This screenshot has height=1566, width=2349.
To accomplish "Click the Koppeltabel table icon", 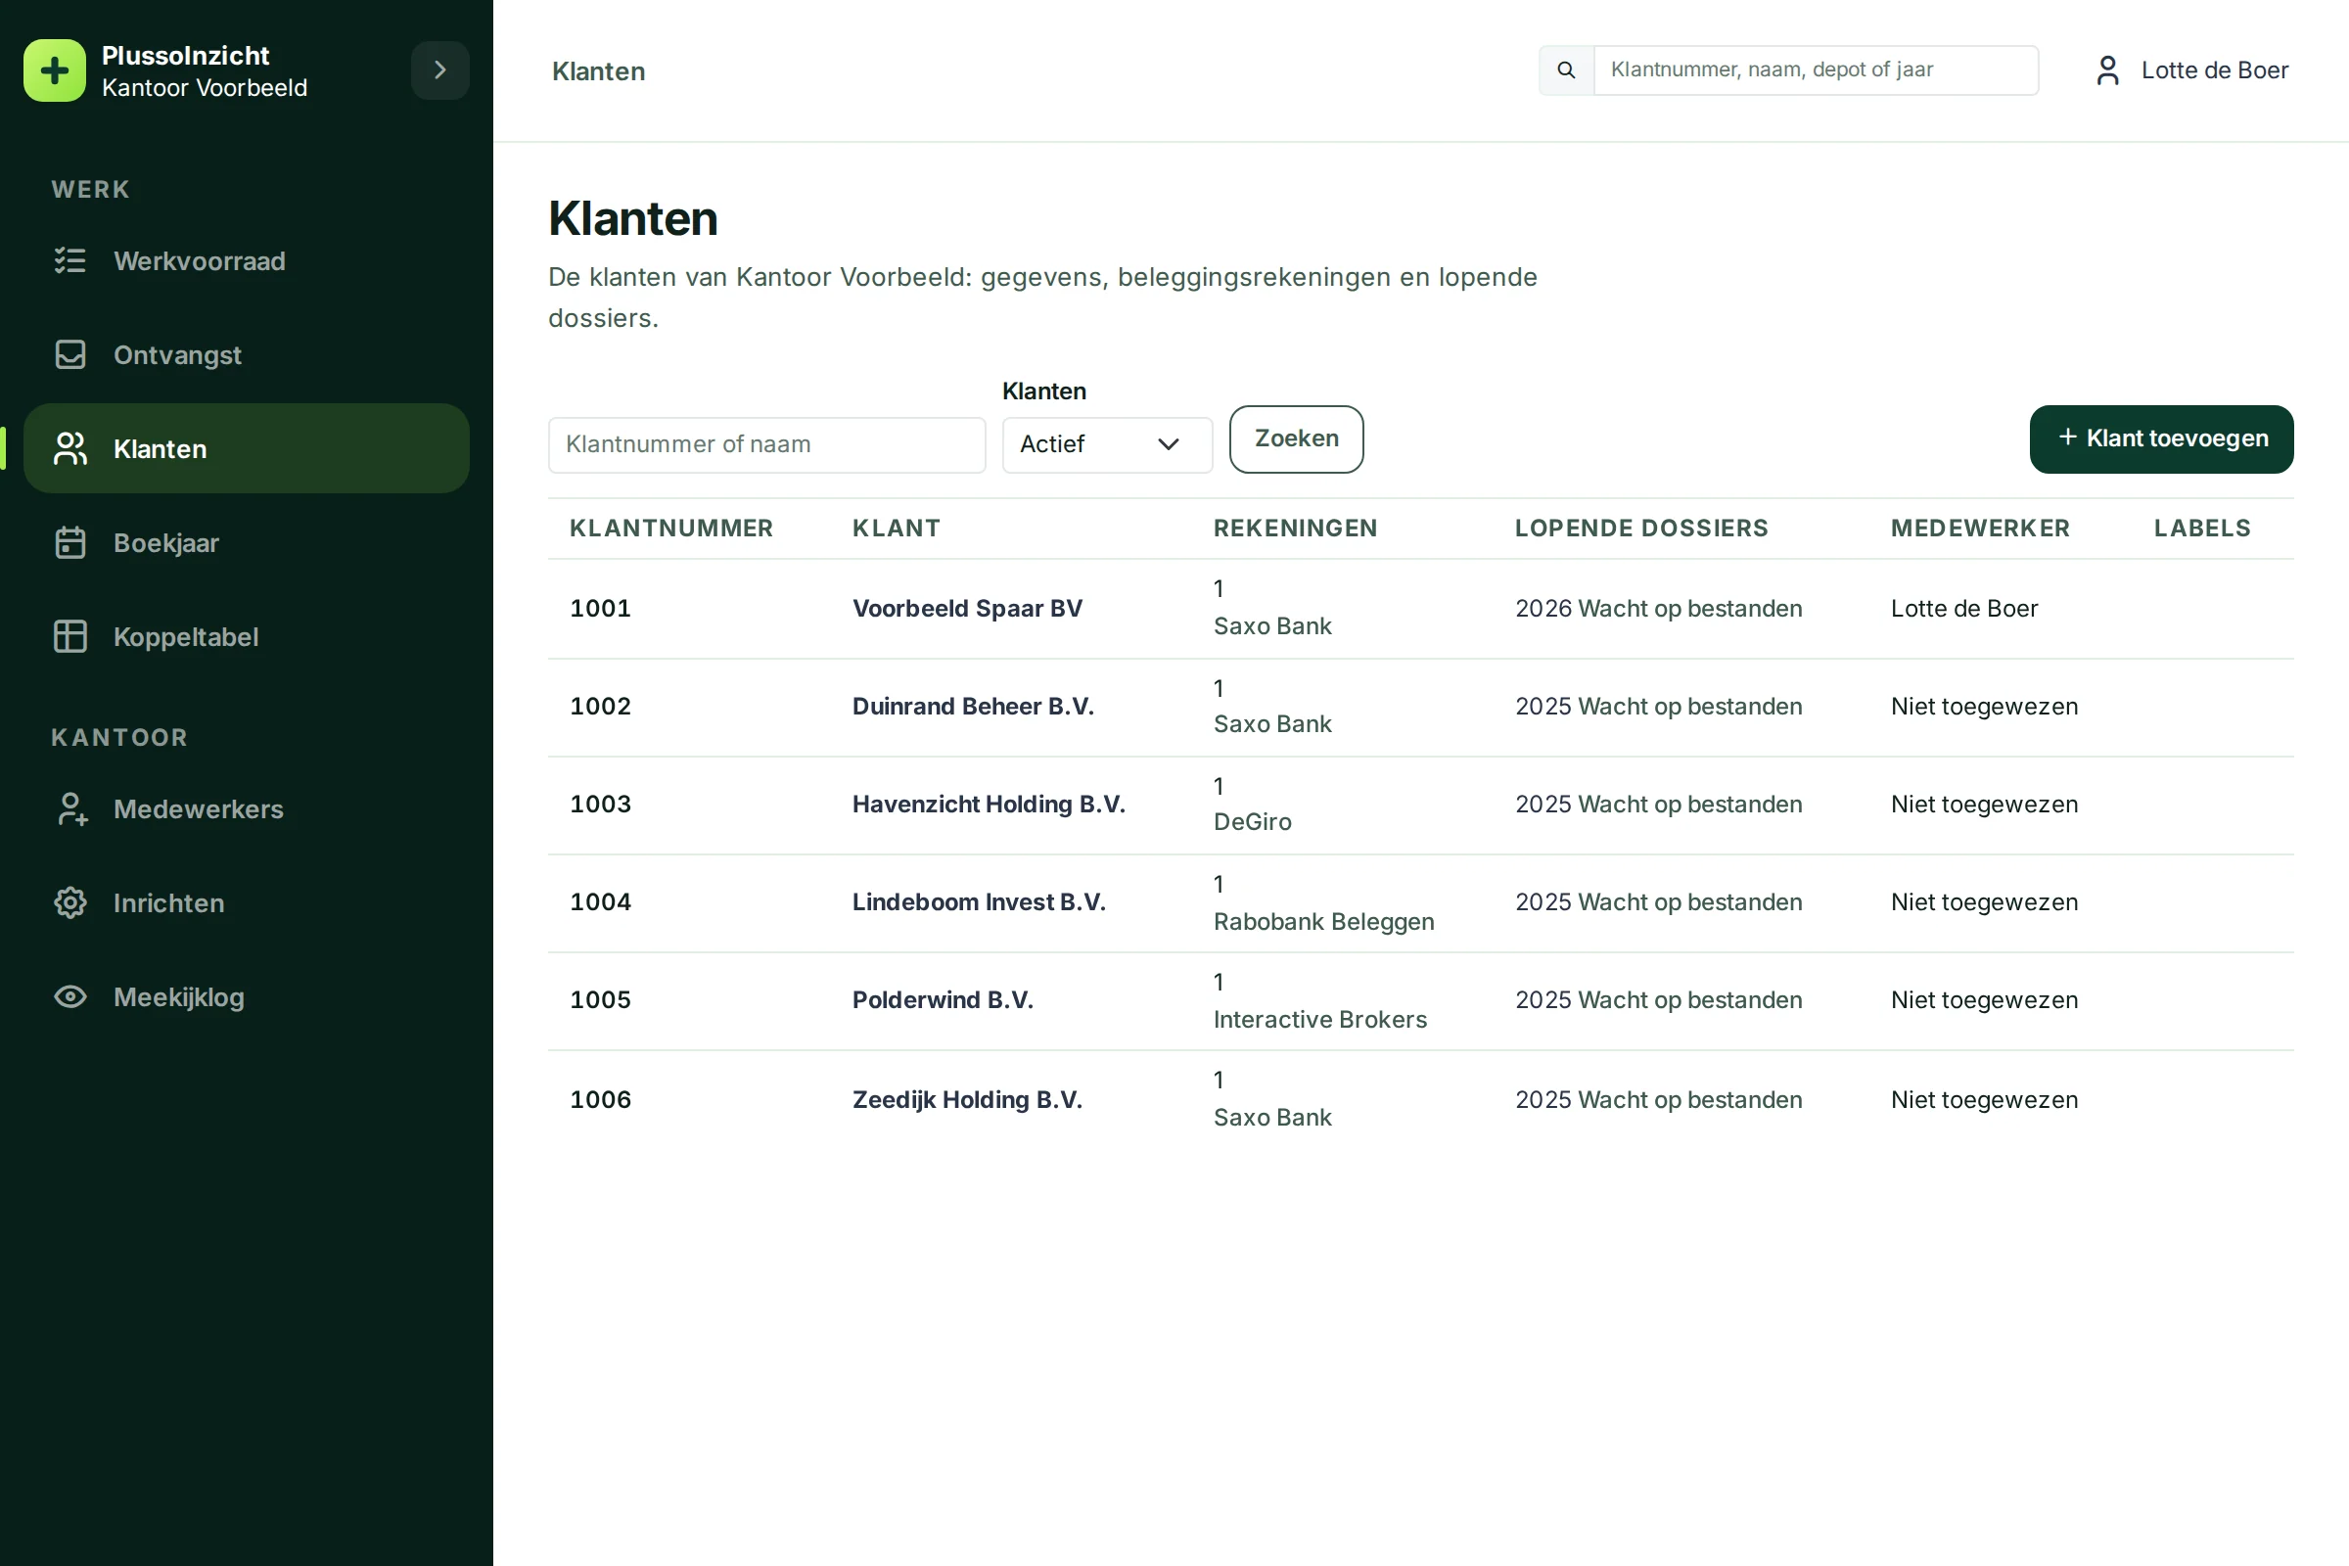I will 69,636.
